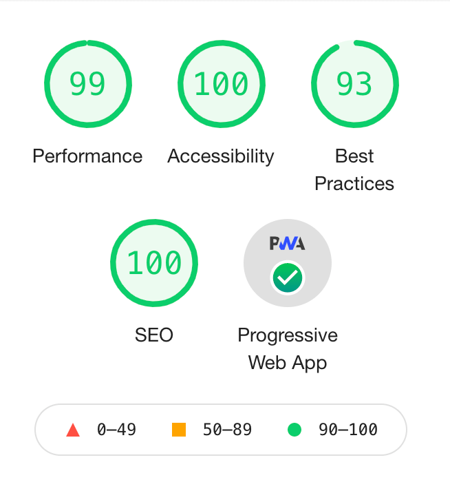Click the gray Progressive Web App badge
Viewport: 450px width, 482px height.
(288, 263)
